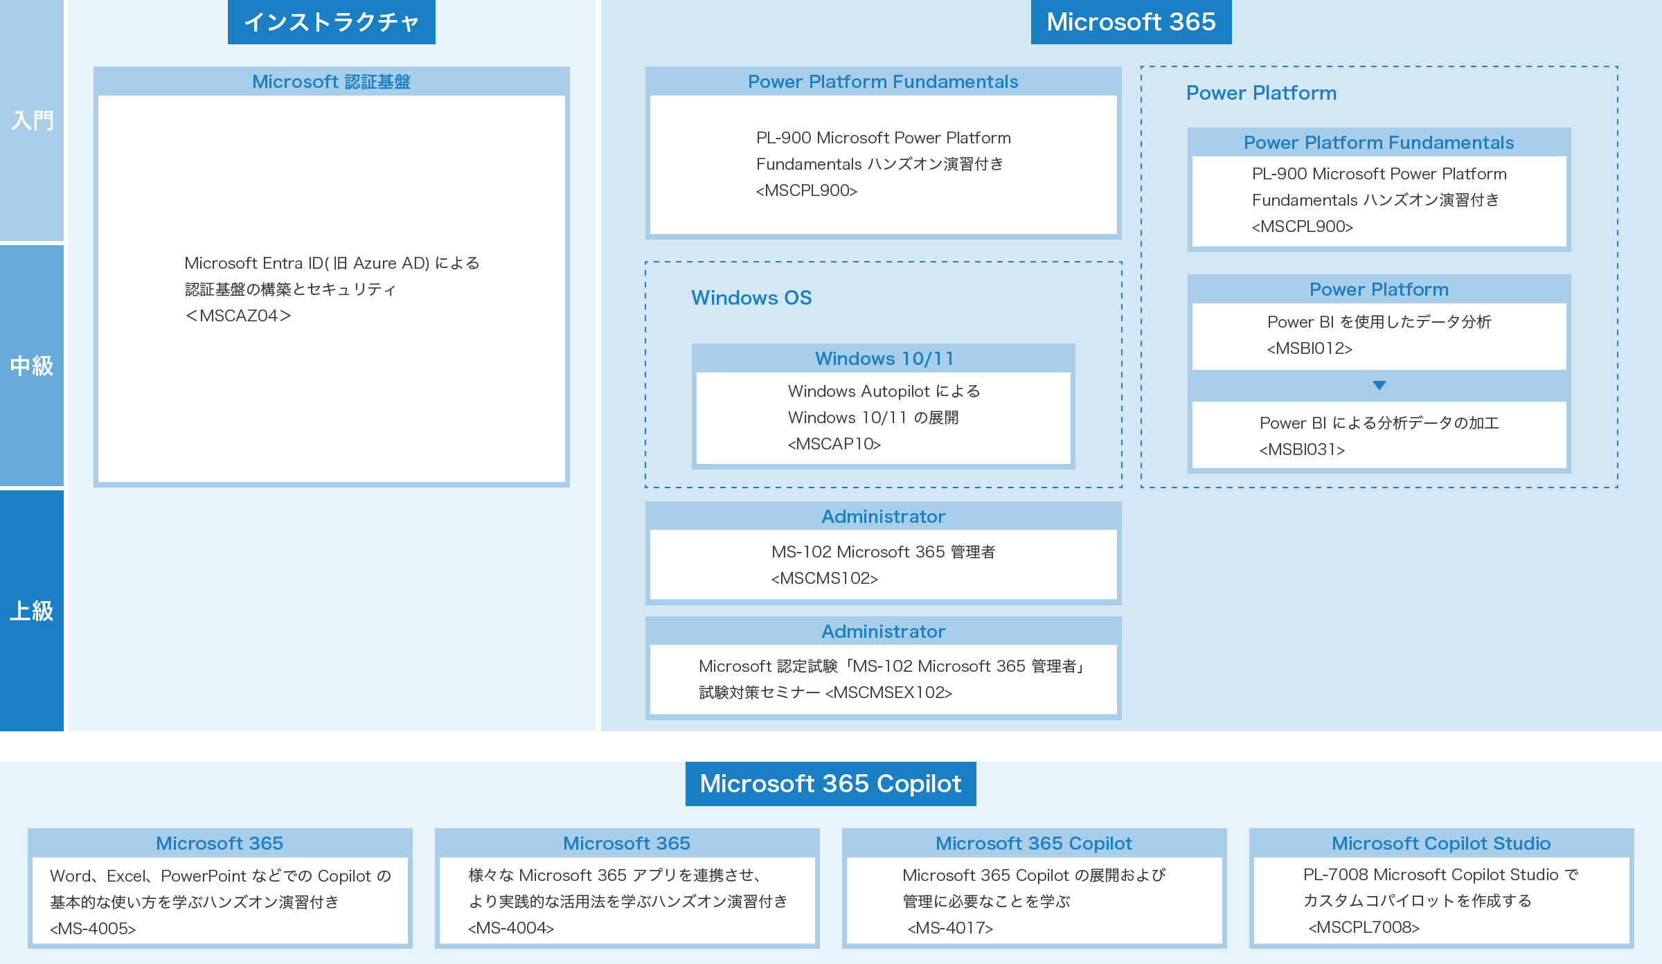The image size is (1662, 964).
Task: Click the Microsoft 365 Copilot section header
Action: (830, 784)
